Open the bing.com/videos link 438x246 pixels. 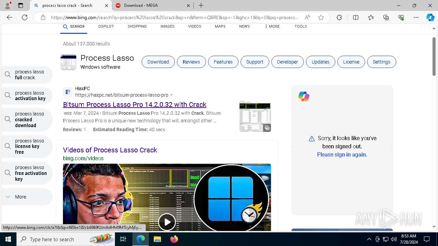(83, 159)
